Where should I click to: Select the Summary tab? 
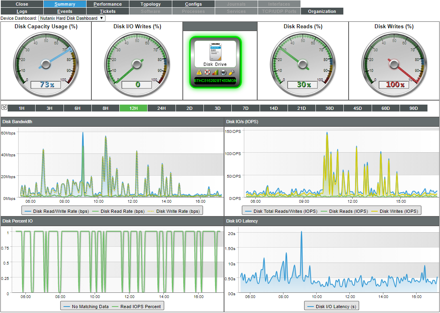pos(65,4)
